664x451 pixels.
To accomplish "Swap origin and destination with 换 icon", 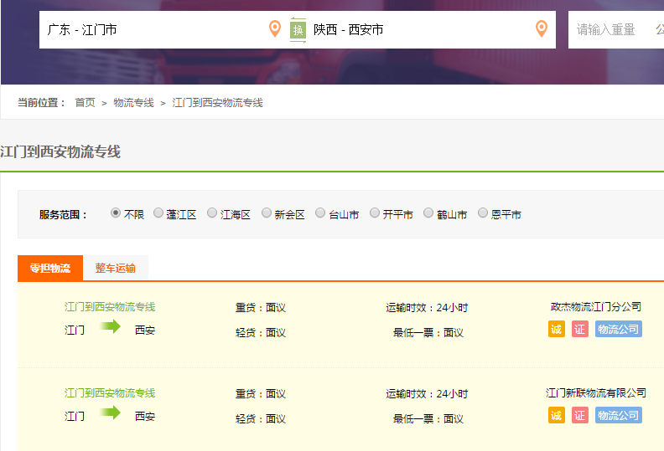I will 298,29.
